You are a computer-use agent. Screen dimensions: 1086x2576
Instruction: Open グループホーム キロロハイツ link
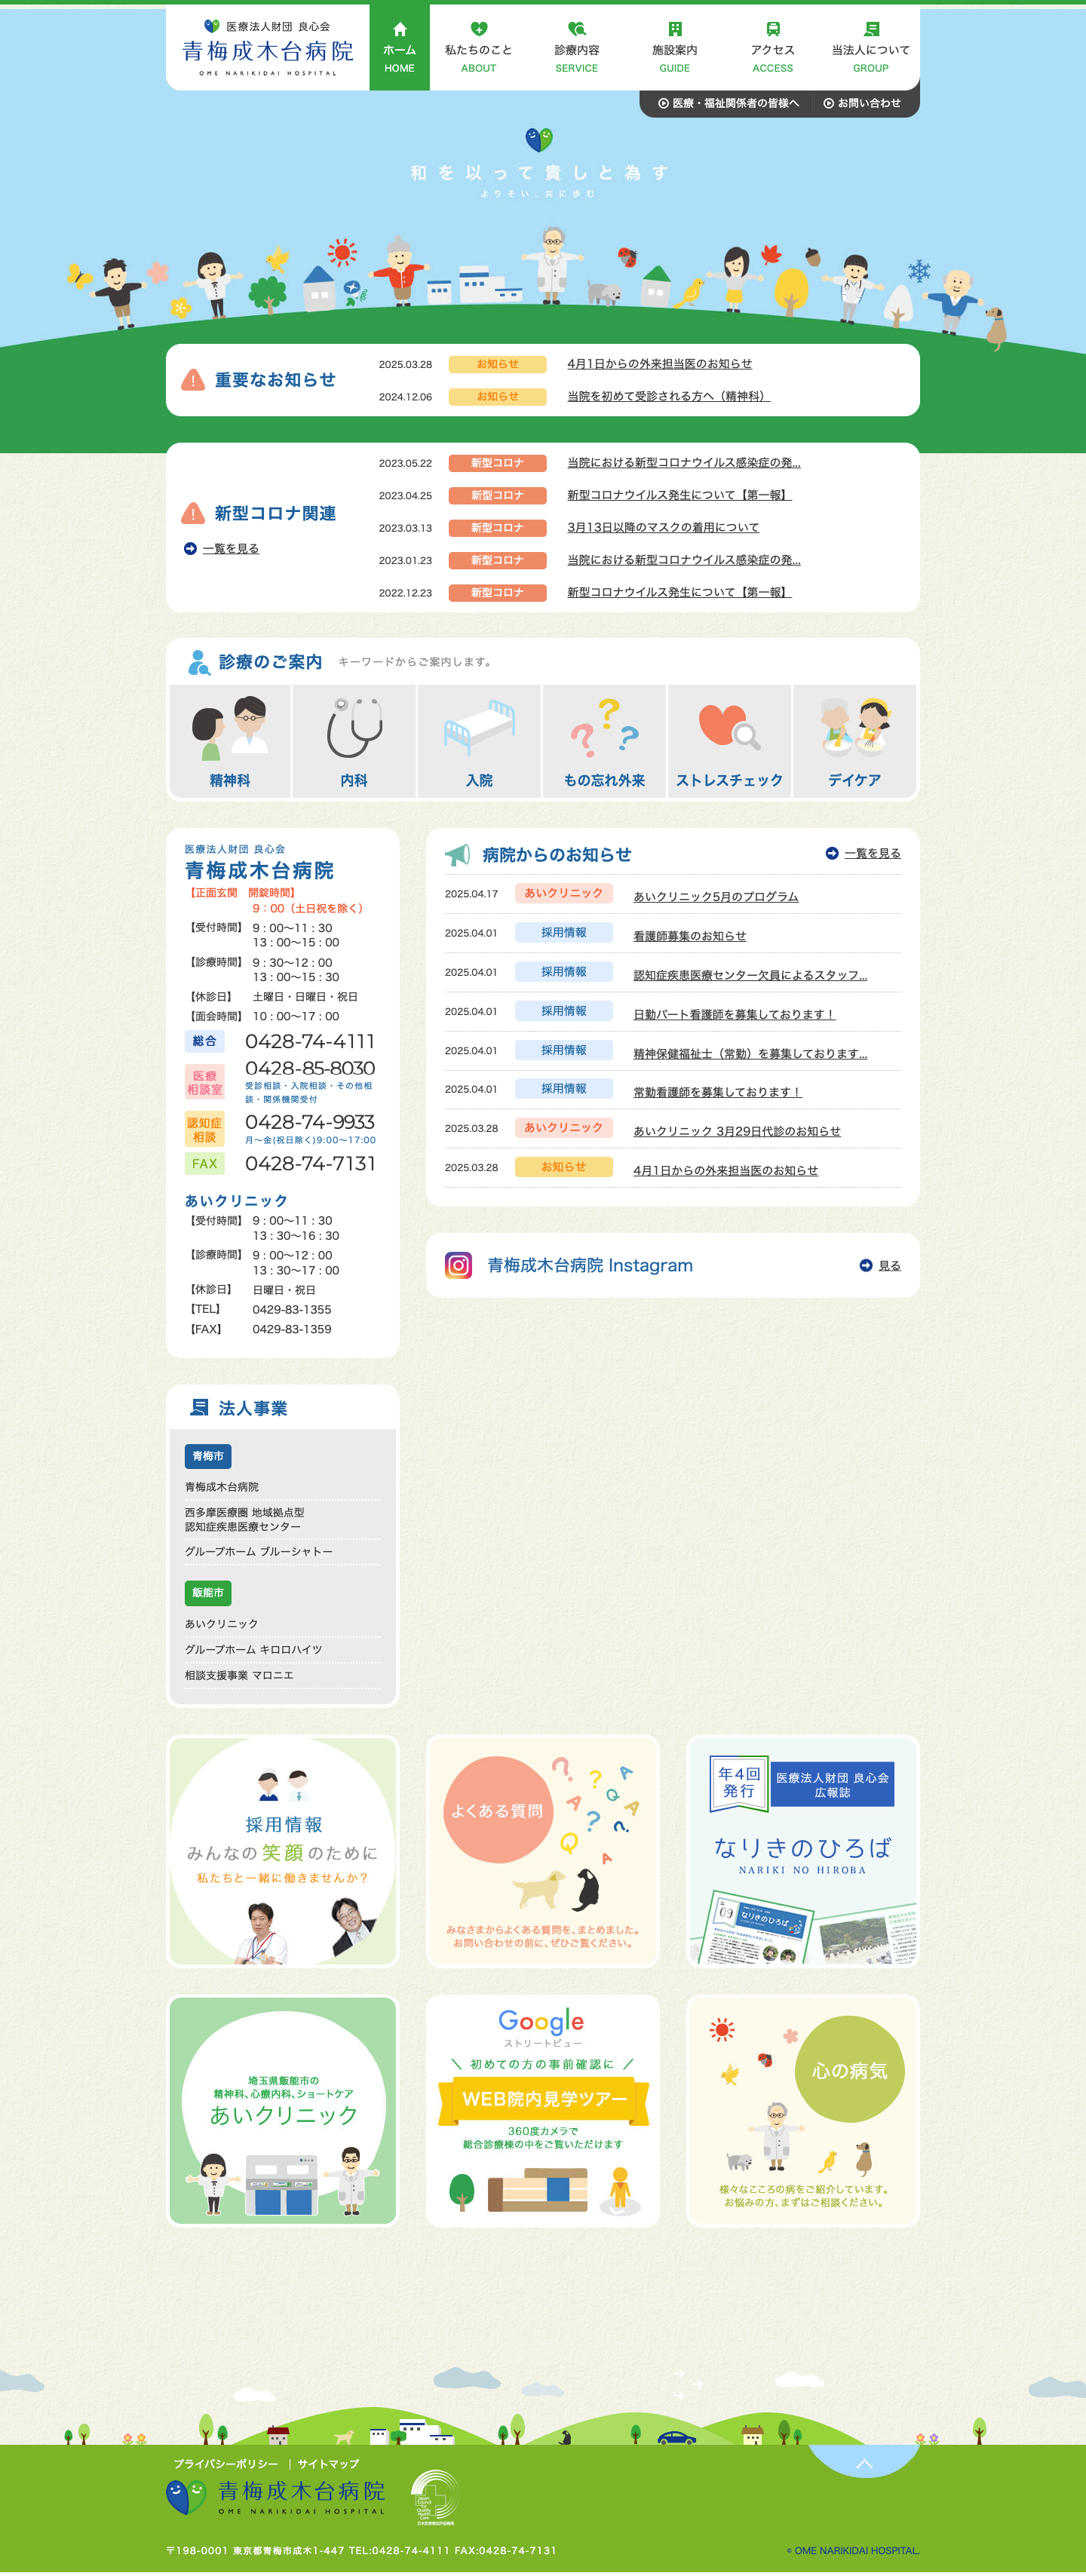click(253, 1650)
